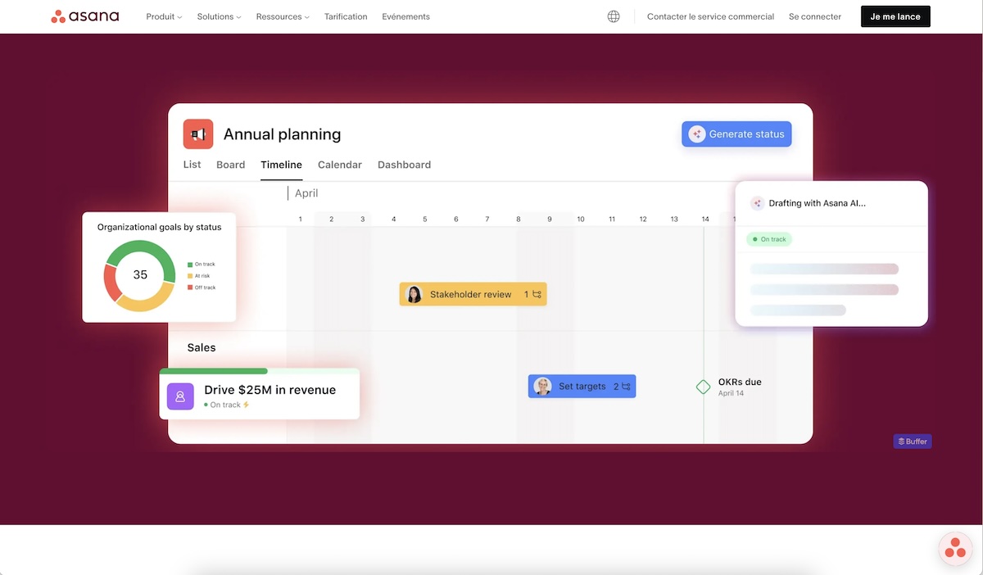This screenshot has height=575, width=983.
Task: Open the Solutions dropdown
Action: click(x=218, y=16)
